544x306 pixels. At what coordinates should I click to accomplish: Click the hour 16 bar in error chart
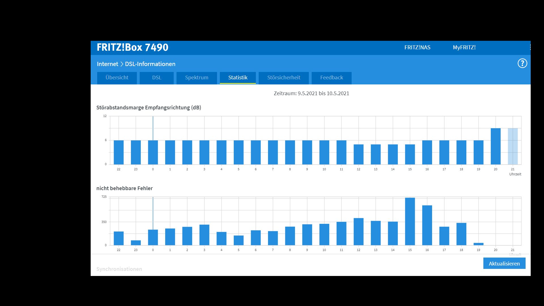click(x=427, y=225)
